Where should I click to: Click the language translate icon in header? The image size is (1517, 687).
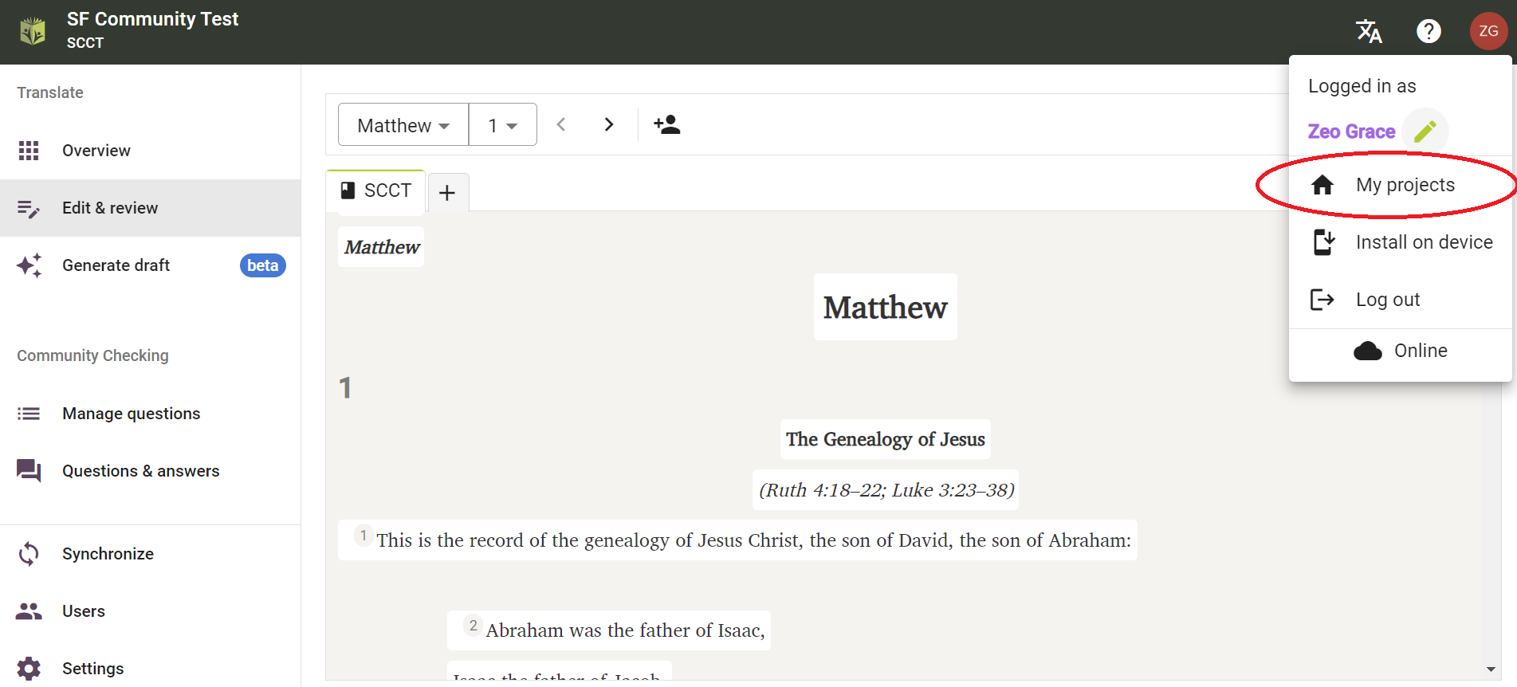(x=1369, y=31)
